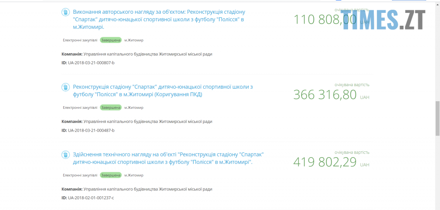Click the company name under the first tender

click(147, 54)
